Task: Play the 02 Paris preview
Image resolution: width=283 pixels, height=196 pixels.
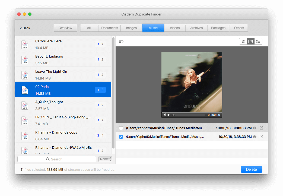Action: point(169,115)
